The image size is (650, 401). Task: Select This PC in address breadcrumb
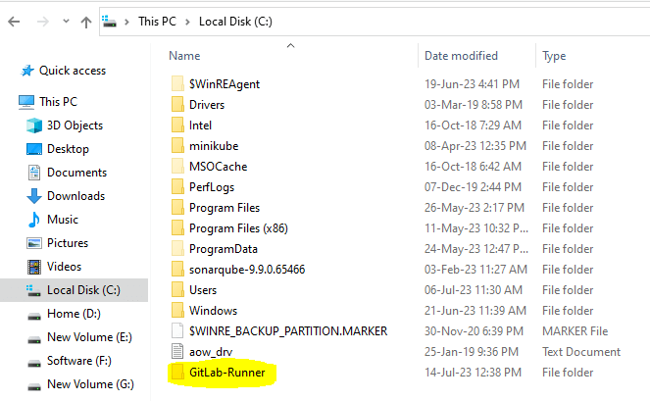[157, 22]
